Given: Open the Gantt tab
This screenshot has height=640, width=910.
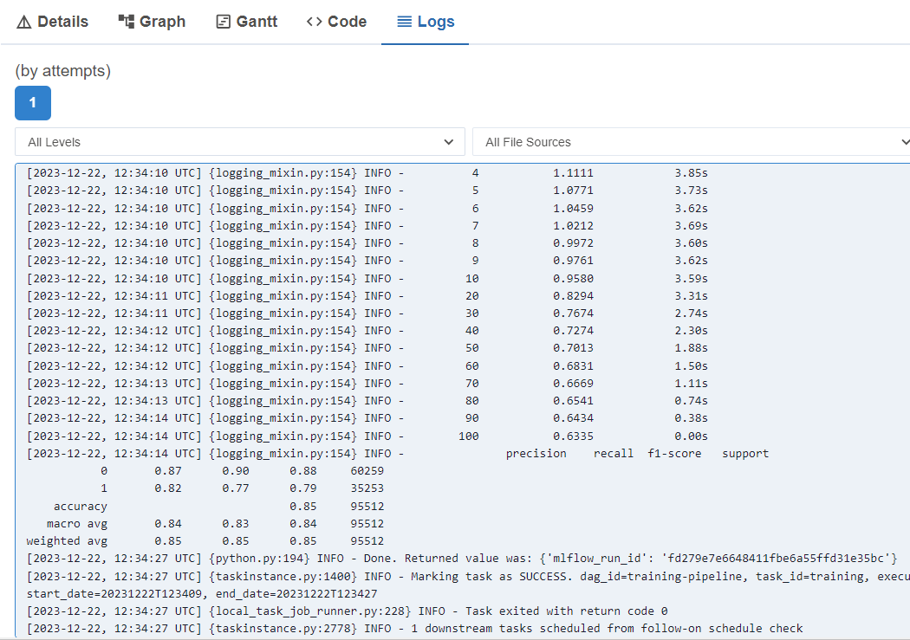Looking at the screenshot, I should [247, 22].
